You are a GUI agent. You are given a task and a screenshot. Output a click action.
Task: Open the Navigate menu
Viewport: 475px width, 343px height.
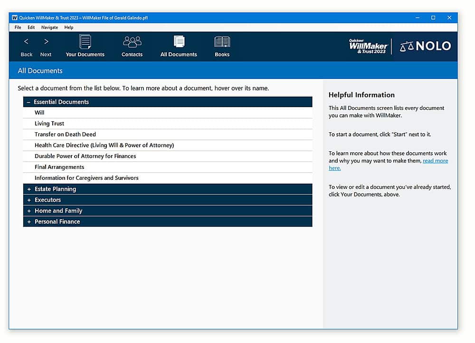(50, 27)
